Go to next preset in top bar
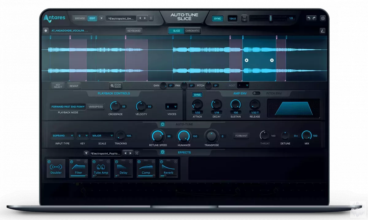This screenshot has height=220, width=368. click(145, 18)
